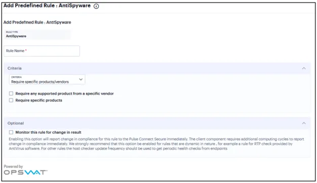Click the OPSWAT logo
This screenshot has height=183, width=317.
25,172
